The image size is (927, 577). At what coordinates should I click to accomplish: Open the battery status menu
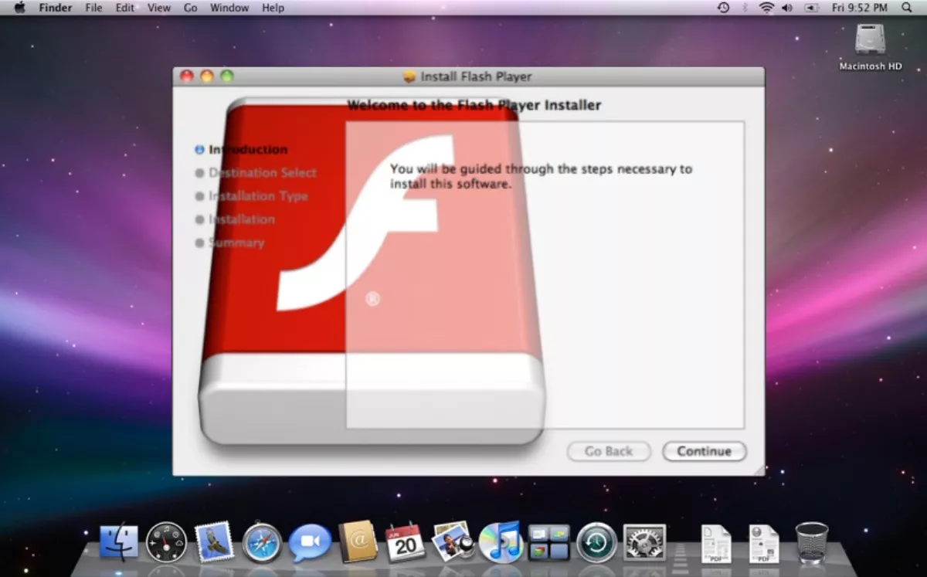(811, 8)
